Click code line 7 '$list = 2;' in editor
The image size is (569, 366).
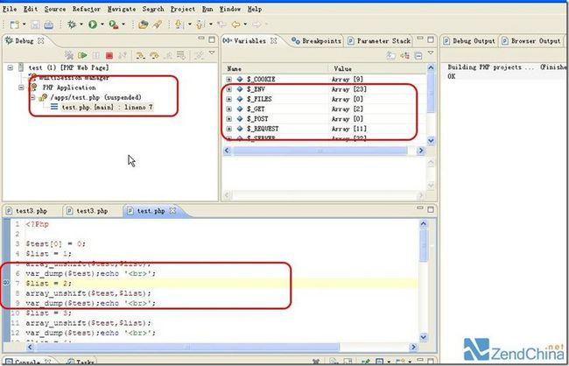point(49,283)
